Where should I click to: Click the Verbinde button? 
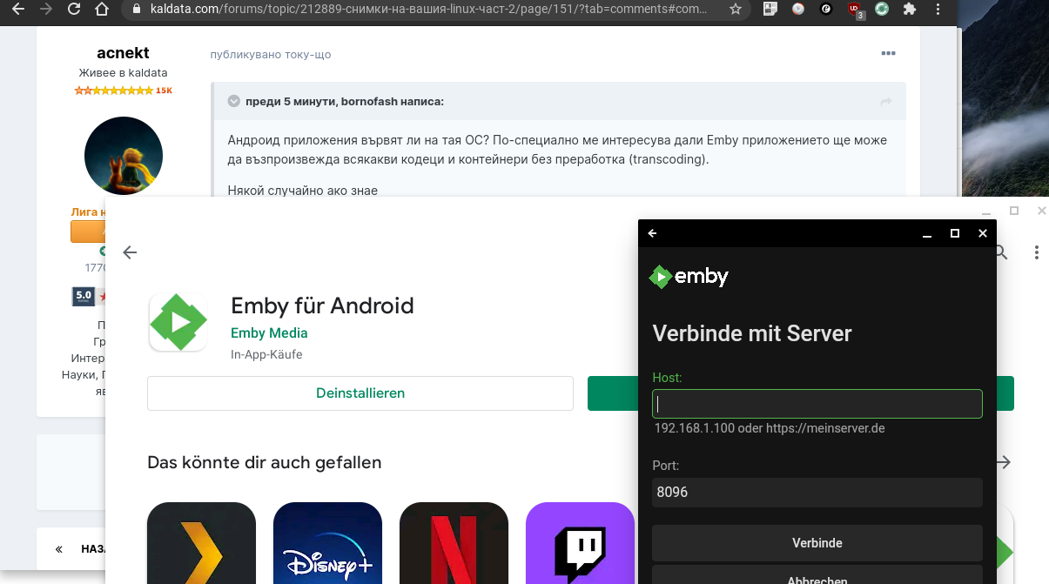click(817, 543)
